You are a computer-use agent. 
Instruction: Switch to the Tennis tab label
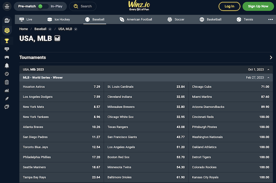coord(248,19)
